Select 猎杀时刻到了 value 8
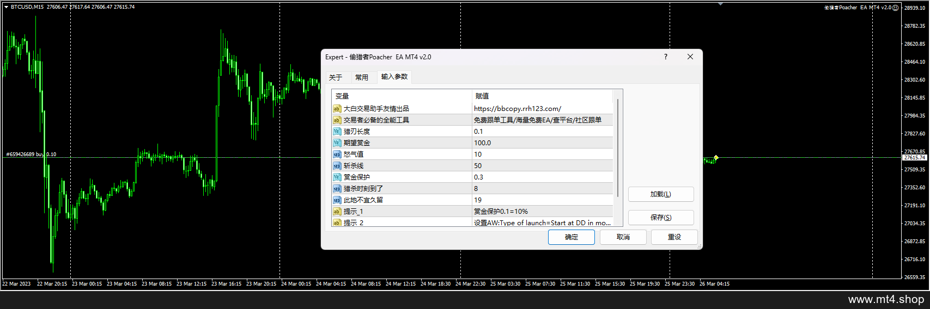Viewport: 930px width, 309px height. (476, 189)
